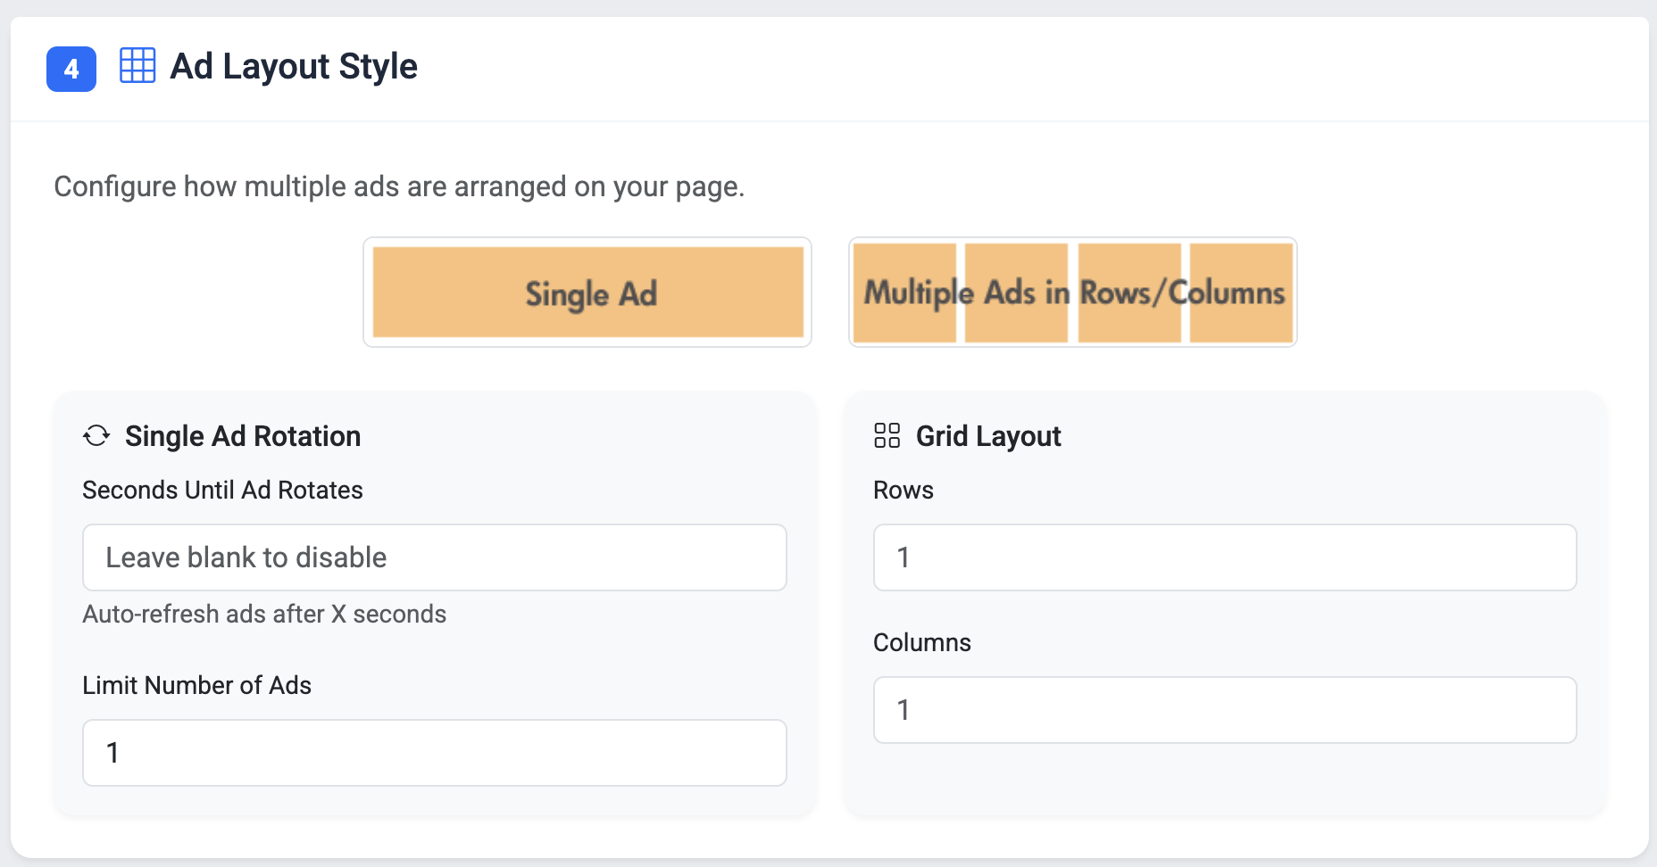Open the Single Ad Rotation section header
The image size is (1657, 867).
pos(243,436)
